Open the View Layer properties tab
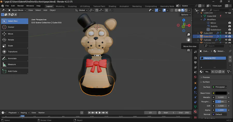This screenshot has width=233, height=122. [x=195, y=67]
